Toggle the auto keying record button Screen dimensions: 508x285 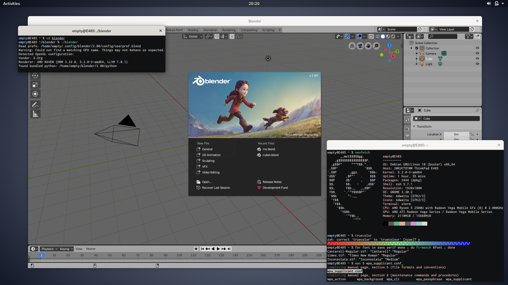tap(196, 249)
